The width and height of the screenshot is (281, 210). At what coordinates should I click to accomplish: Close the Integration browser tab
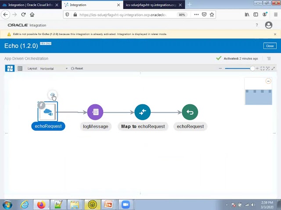click(x=119, y=5)
